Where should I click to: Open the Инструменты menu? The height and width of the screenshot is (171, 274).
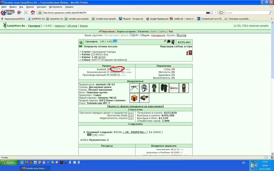pyautogui.click(x=56, y=7)
